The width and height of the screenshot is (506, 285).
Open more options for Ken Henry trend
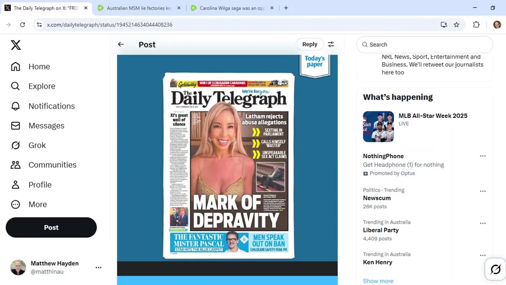pyautogui.click(x=483, y=255)
